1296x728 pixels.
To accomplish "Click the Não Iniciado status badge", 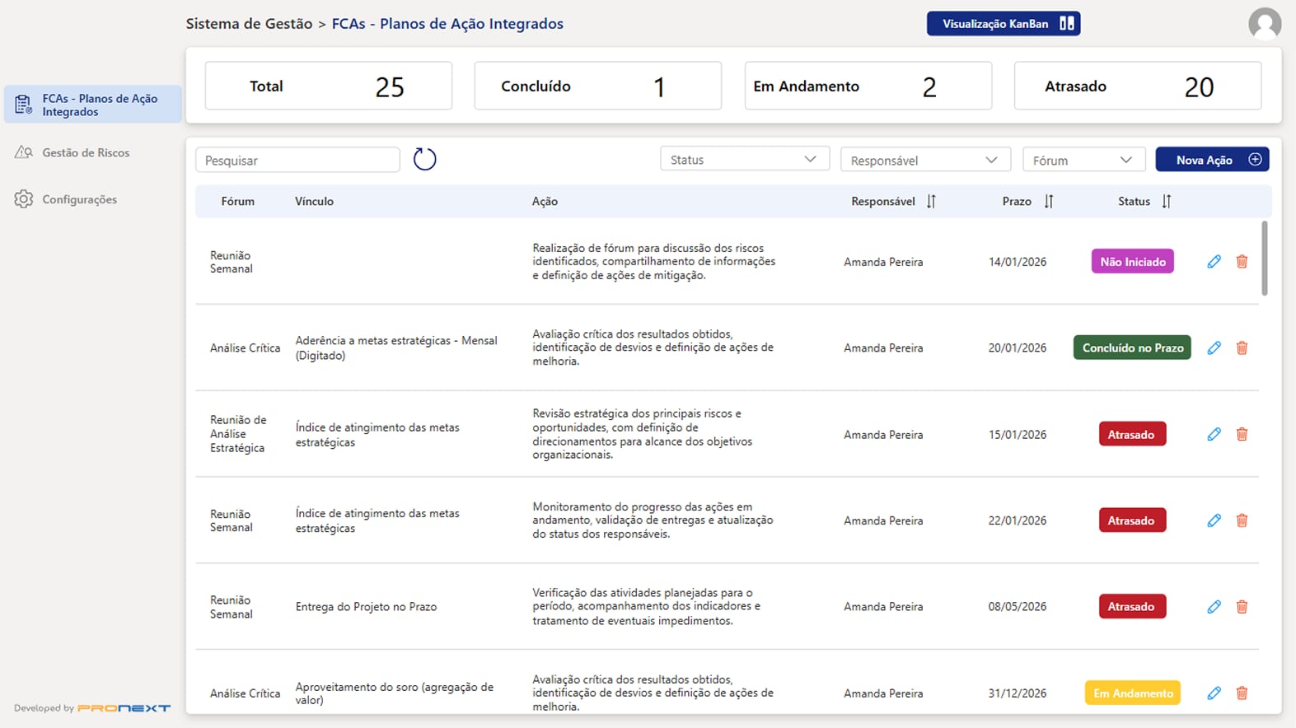I will point(1132,262).
